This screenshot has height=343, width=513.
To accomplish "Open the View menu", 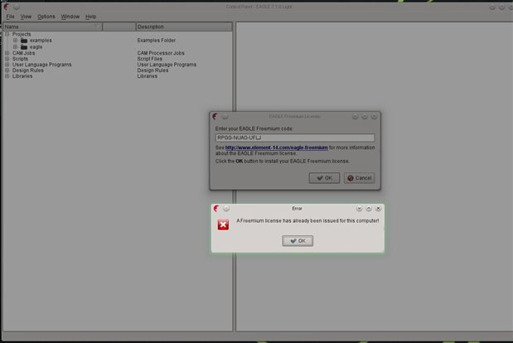I will pyautogui.click(x=26, y=17).
